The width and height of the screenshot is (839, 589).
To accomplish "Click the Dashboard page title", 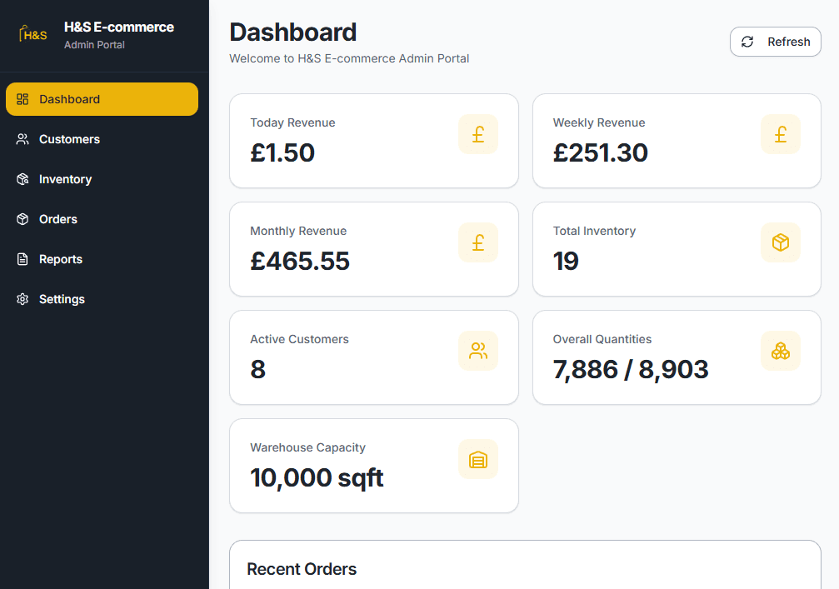I will [293, 32].
